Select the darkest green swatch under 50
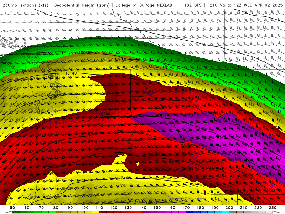285x214 pixels. click(x=16, y=212)
